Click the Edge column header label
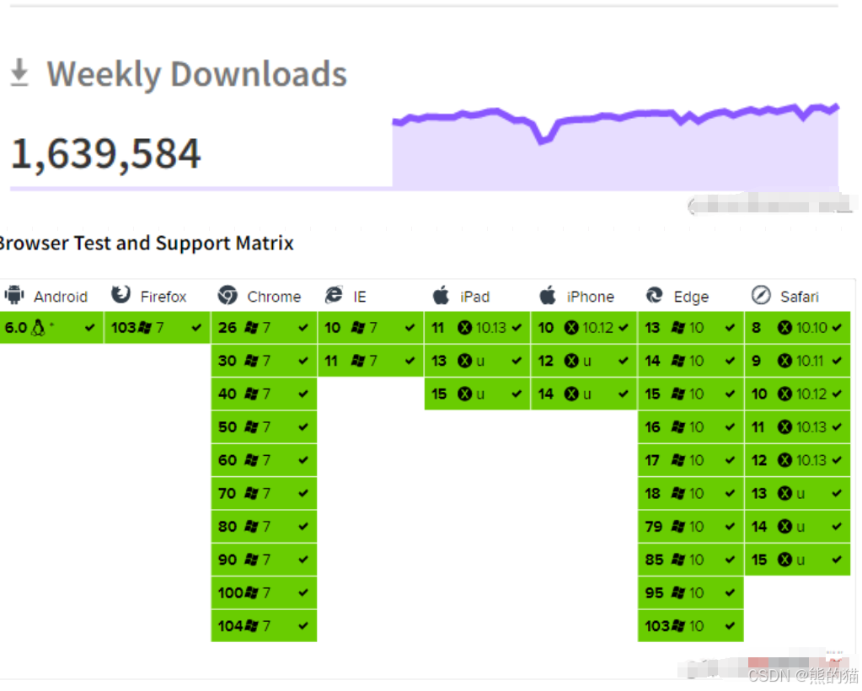Screen dimensions: 862x691 pyautogui.click(x=691, y=297)
